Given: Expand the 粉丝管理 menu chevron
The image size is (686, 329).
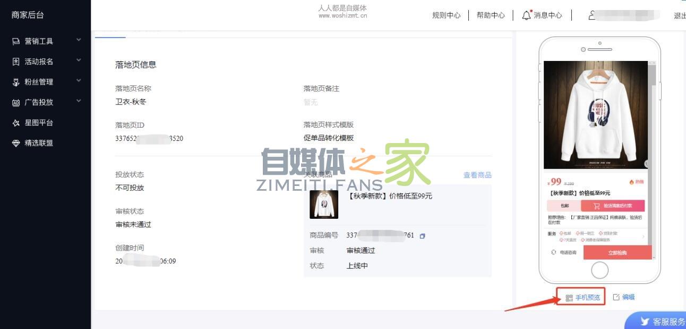Looking at the screenshot, I should tap(79, 81).
